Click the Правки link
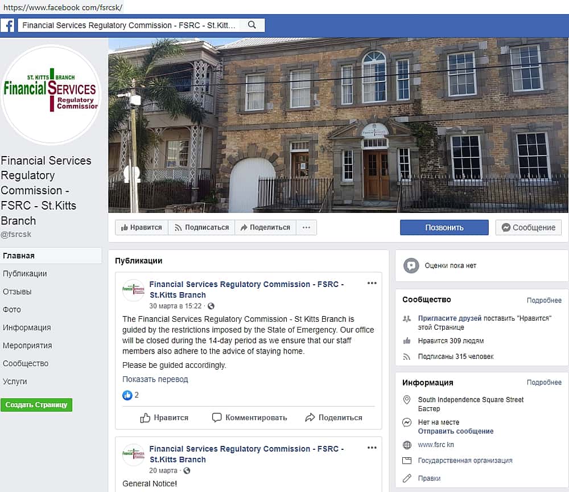The width and height of the screenshot is (569, 492). (x=429, y=478)
